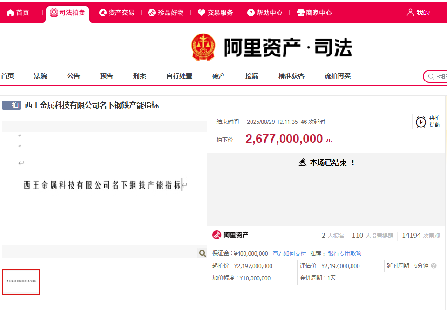Select the red-bordered preview thumbnail
The image size is (447, 311).
[x=21, y=282]
